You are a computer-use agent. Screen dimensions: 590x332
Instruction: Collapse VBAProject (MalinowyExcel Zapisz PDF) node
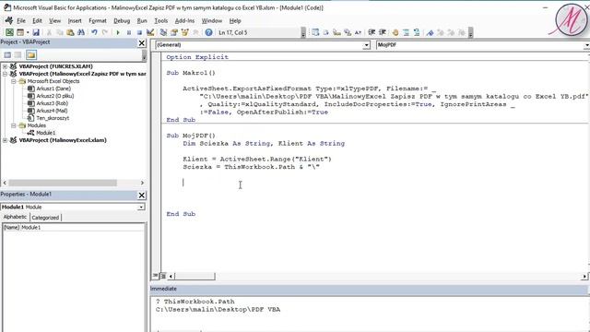pyautogui.click(x=5, y=74)
